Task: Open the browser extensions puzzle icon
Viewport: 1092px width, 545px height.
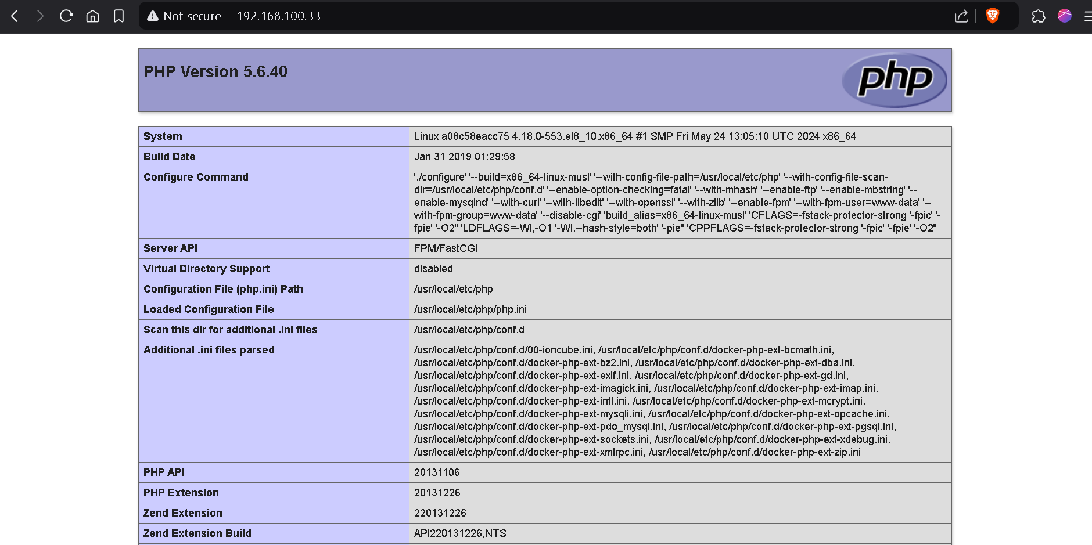Action: pyautogui.click(x=1039, y=16)
